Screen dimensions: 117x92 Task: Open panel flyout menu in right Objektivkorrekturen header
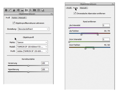[x=113, y=4]
